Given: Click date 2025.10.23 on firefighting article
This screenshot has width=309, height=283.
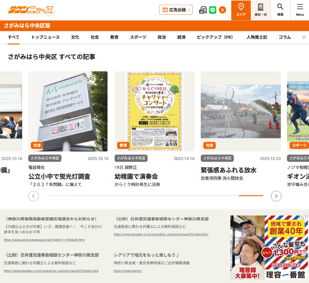Looking at the screenshot, I should coord(270,158).
